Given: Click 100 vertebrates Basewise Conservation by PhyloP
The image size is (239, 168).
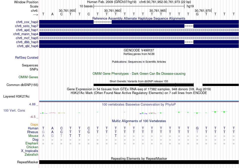Looking at the screenshot, I should pyautogui.click(x=139, y=105).
